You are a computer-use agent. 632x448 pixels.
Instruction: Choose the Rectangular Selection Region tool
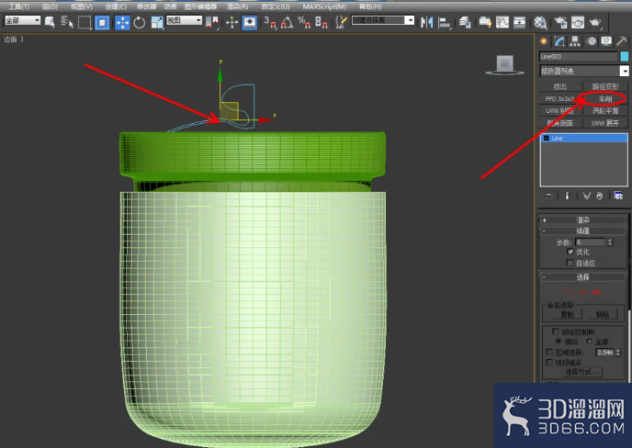click(85, 22)
